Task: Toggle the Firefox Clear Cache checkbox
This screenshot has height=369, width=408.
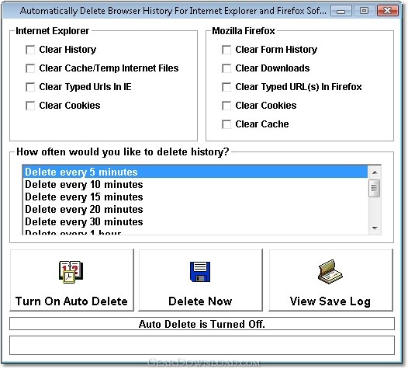Action: [226, 124]
